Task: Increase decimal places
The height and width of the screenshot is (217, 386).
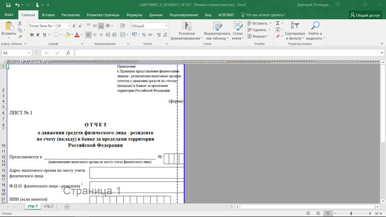Action: tap(159, 35)
